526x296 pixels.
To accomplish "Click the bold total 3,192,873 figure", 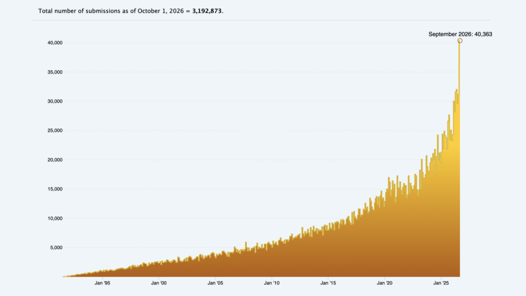I will [x=207, y=11].
